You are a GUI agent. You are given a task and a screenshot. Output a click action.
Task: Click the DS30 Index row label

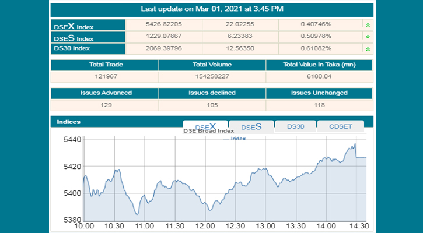88,47
